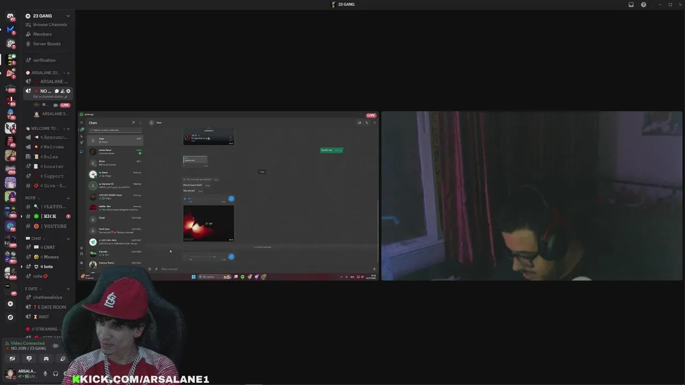
Task: Click Add a Server plus icon
Action: (10, 304)
